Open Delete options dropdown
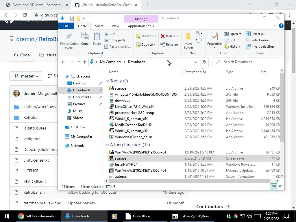The width and height of the screenshot is (296, 222). pyautogui.click(x=178, y=36)
